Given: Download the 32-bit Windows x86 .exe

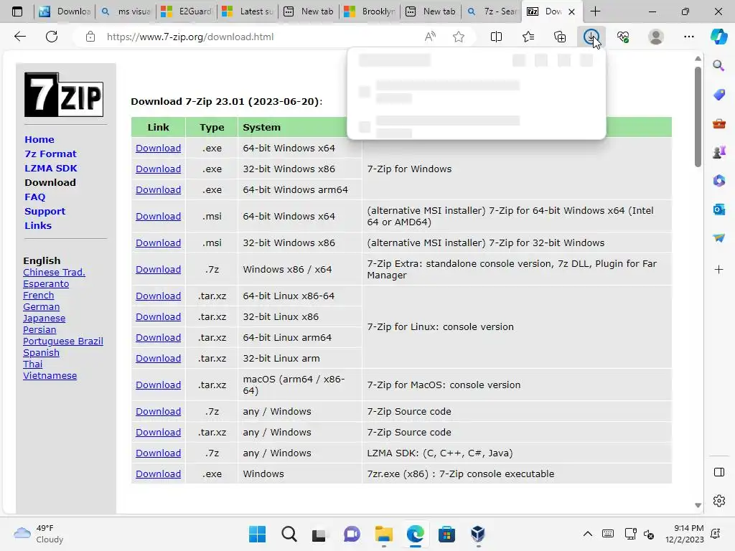Looking at the screenshot, I should 158,169.
